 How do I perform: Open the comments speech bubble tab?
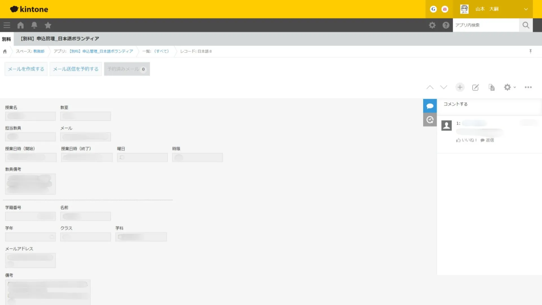pyautogui.click(x=430, y=106)
